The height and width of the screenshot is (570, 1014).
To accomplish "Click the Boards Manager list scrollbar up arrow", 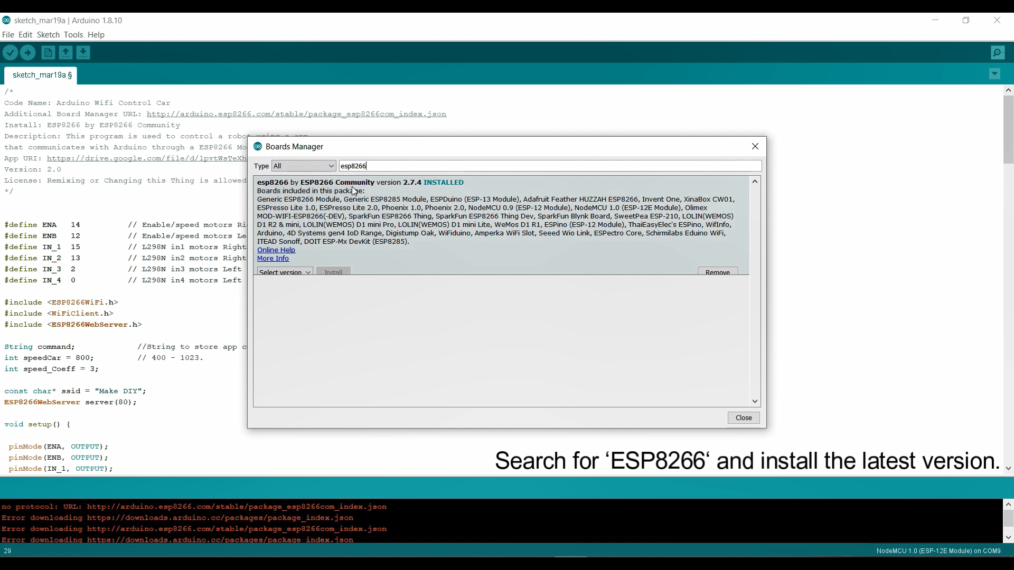I will pos(755,182).
